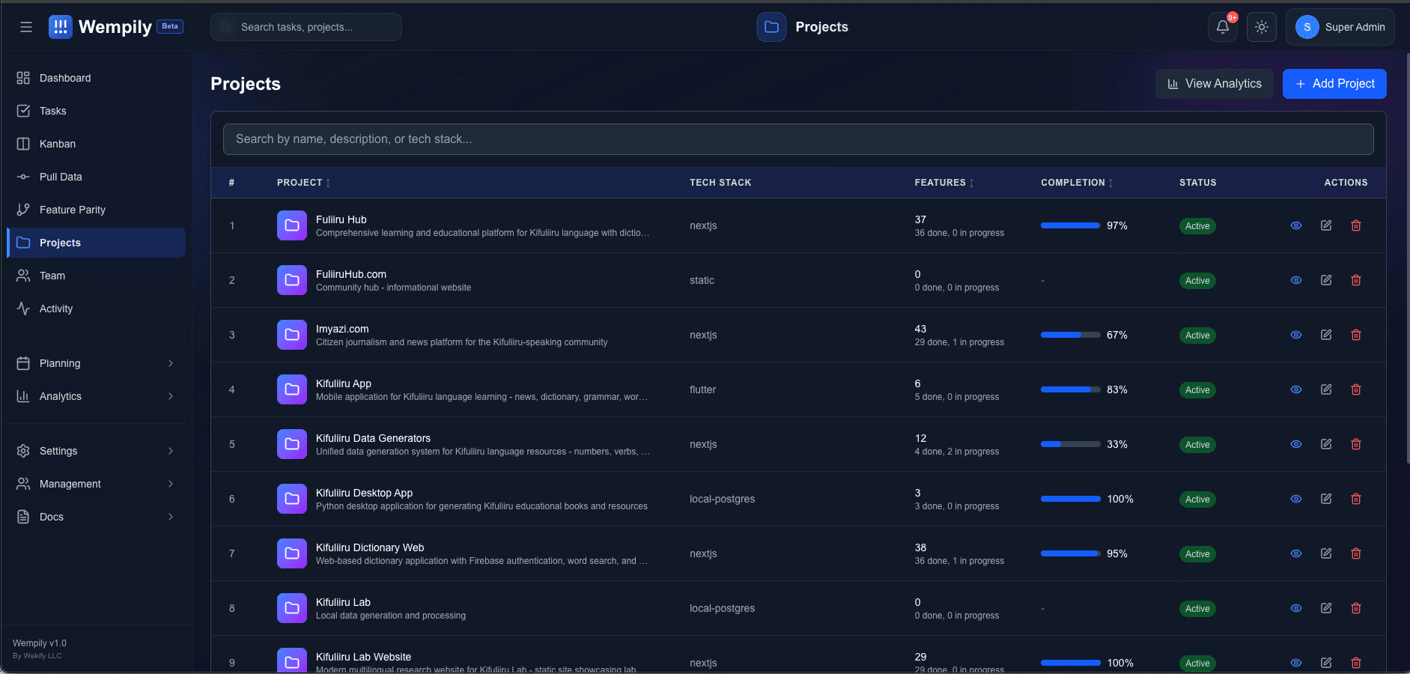Image resolution: width=1410 pixels, height=674 pixels.
Task: Click the hamburger menu icon
Action: click(x=26, y=27)
